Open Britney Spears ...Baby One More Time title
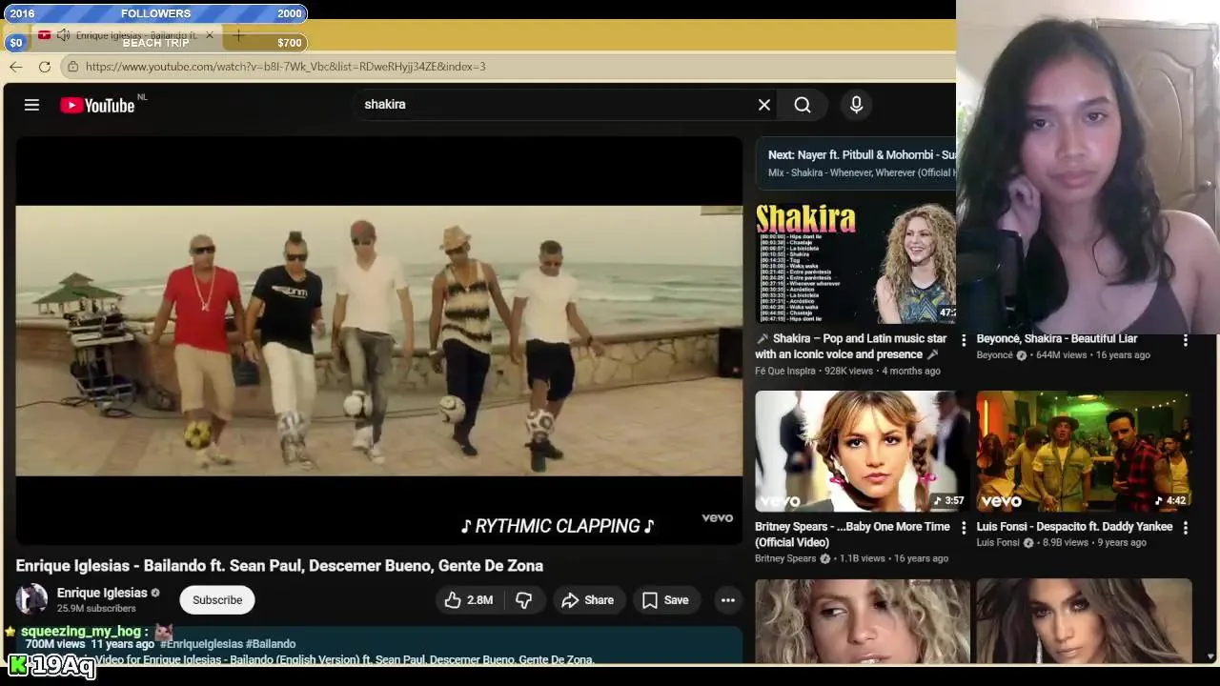 [852, 535]
